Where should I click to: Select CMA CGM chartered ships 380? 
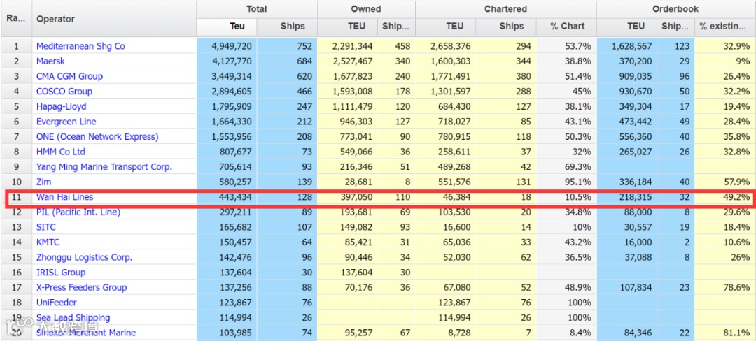pyautogui.click(x=523, y=76)
